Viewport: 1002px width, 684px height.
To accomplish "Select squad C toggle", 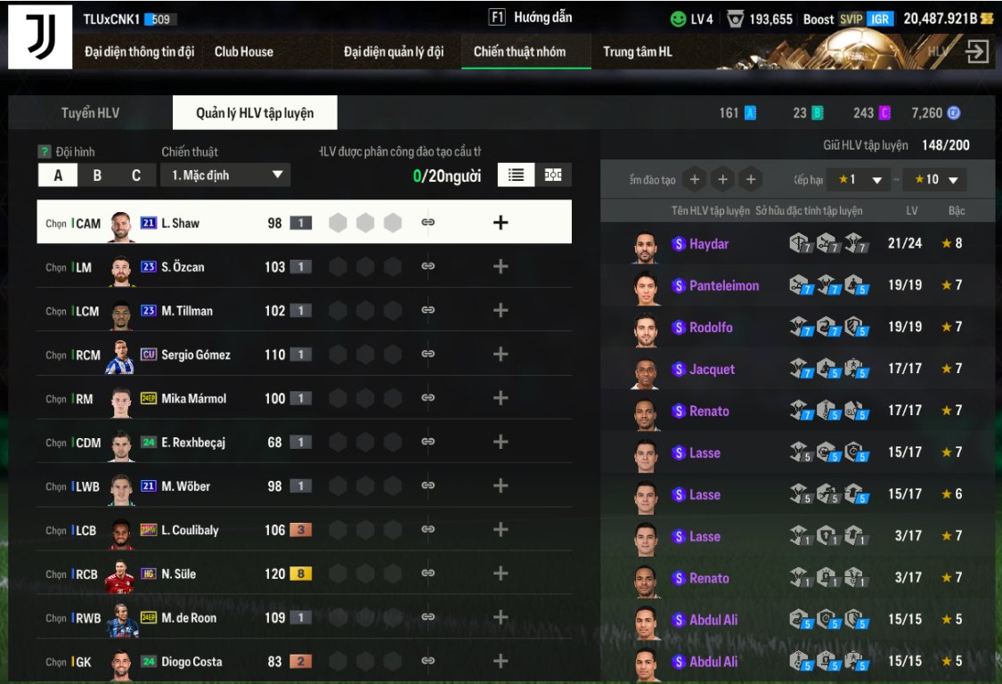I will pyautogui.click(x=136, y=175).
